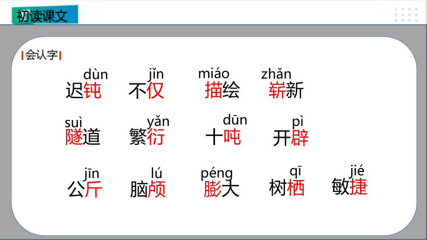Select the word 隧道
The width and height of the screenshot is (427, 240).
coord(83,136)
